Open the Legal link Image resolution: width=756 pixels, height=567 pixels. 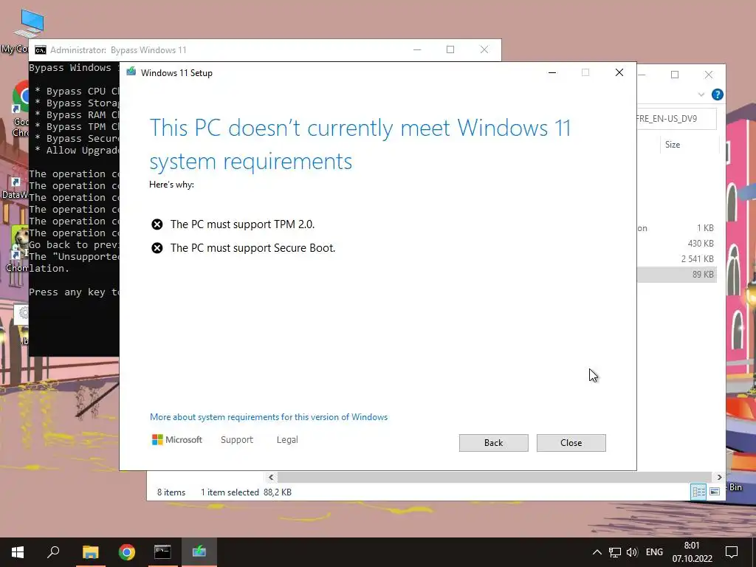(x=287, y=440)
